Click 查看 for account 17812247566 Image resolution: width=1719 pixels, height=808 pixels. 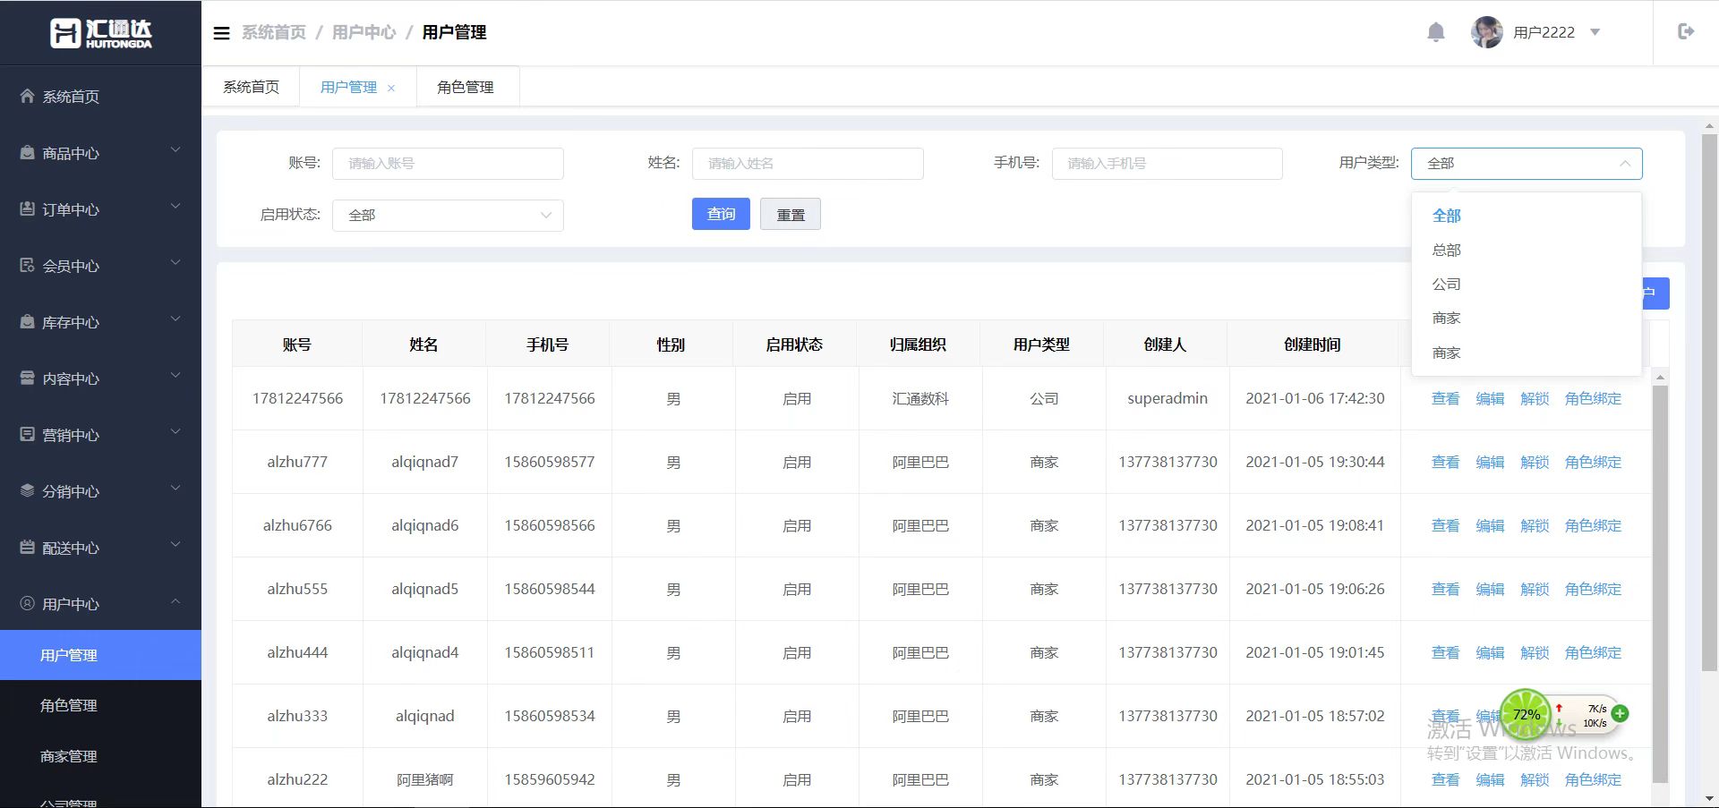coord(1445,398)
